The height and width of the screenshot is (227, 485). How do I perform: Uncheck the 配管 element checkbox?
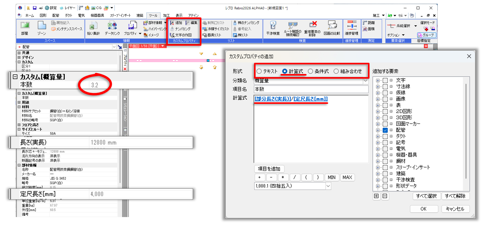pos(385,130)
